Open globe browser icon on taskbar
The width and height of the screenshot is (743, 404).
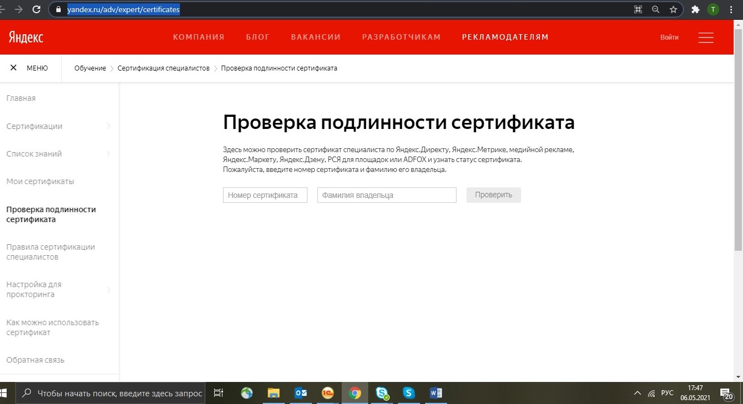[247, 393]
